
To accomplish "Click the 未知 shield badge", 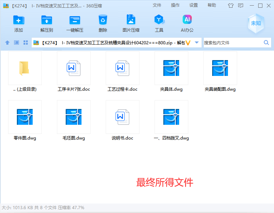I will [256, 23].
